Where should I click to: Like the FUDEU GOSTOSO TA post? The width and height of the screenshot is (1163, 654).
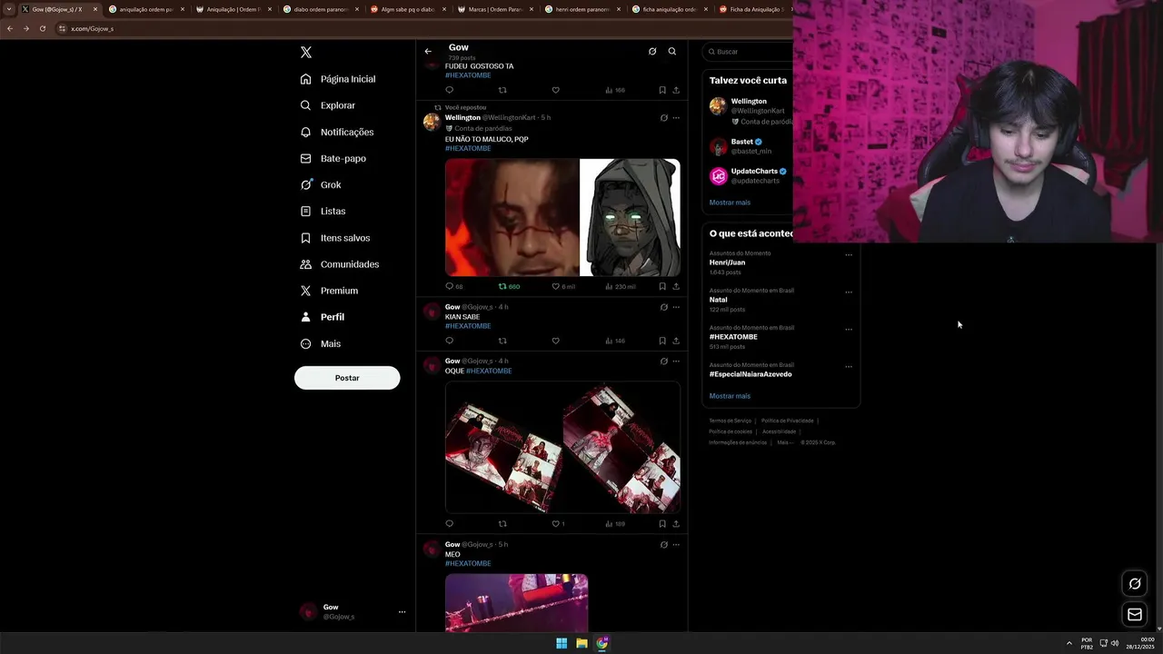pyautogui.click(x=555, y=90)
